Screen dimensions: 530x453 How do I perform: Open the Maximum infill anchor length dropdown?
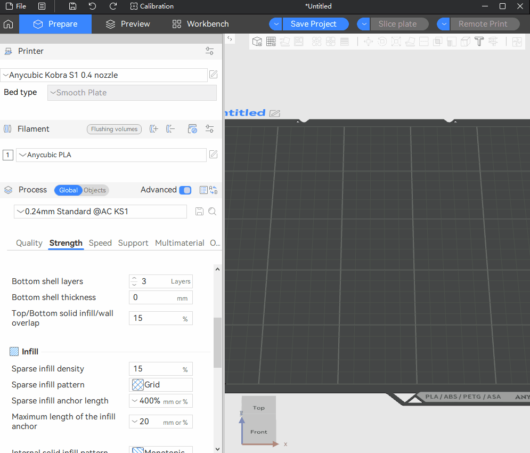(161, 422)
